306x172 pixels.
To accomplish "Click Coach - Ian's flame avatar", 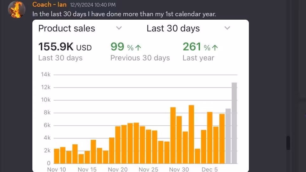I will click(x=17, y=9).
